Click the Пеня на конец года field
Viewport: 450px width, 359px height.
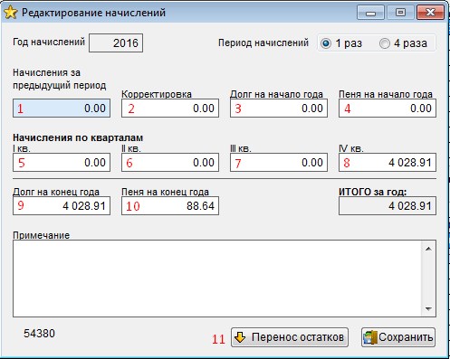tap(170, 206)
